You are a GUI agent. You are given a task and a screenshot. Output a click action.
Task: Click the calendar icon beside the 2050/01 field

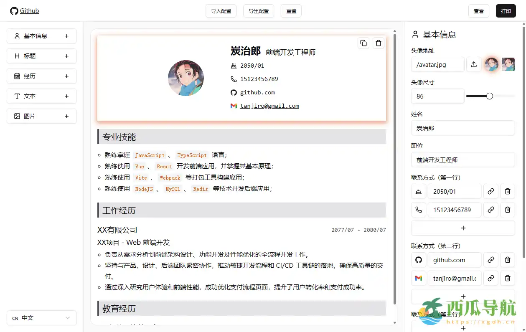coord(419,191)
